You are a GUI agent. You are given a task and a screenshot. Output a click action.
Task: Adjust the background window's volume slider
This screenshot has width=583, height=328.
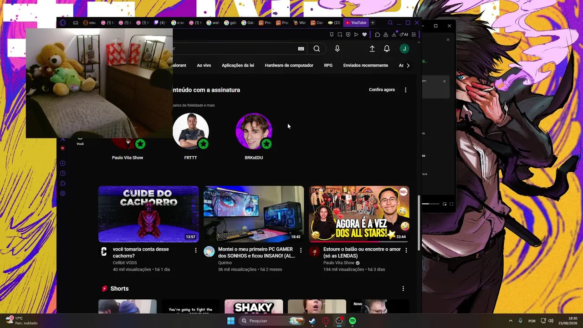click(x=430, y=204)
